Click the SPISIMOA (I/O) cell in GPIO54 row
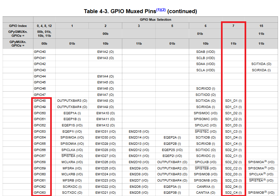This screenshot has height=196, width=279. (x=72, y=137)
